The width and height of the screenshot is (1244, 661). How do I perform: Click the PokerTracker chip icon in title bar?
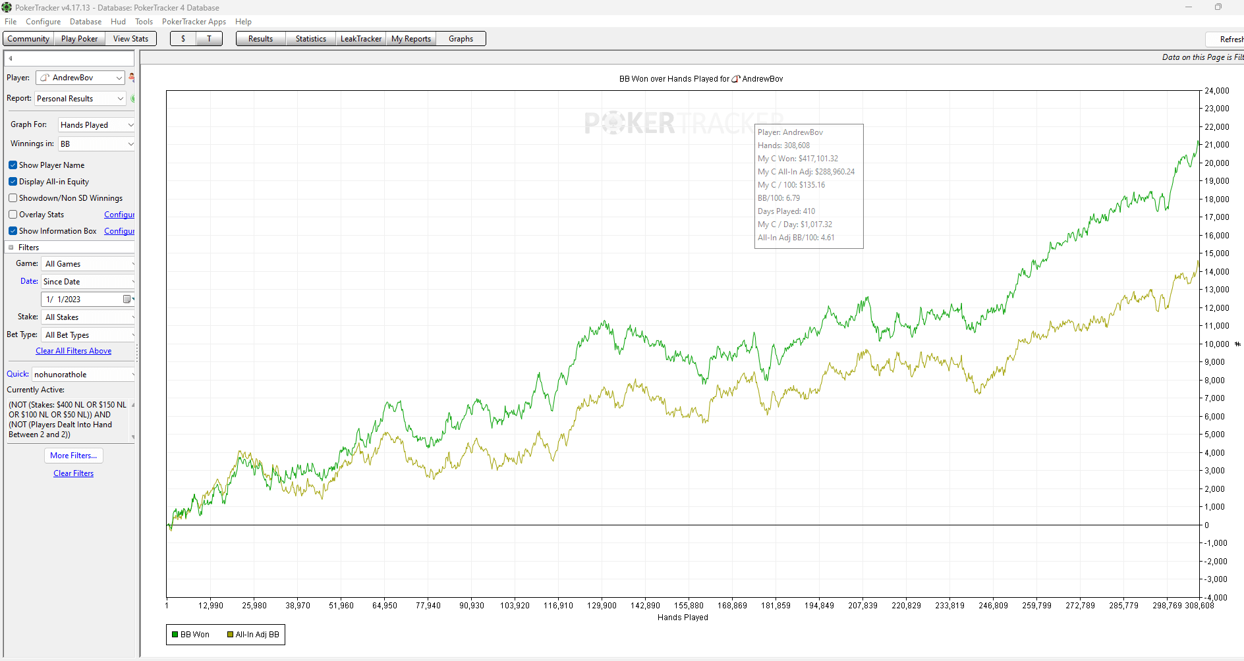click(x=7, y=7)
